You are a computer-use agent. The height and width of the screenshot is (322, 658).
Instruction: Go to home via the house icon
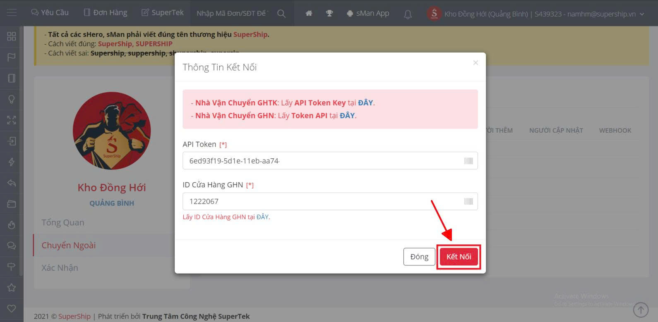(x=309, y=13)
